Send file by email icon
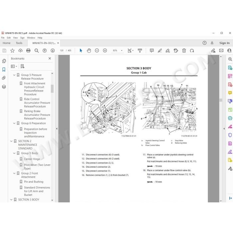233x233 pixels. (221, 51)
